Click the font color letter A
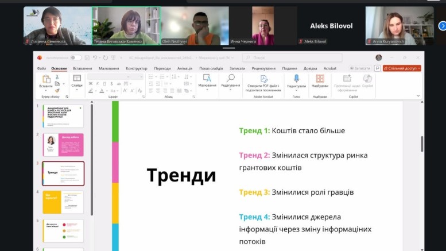 [x=102, y=91]
